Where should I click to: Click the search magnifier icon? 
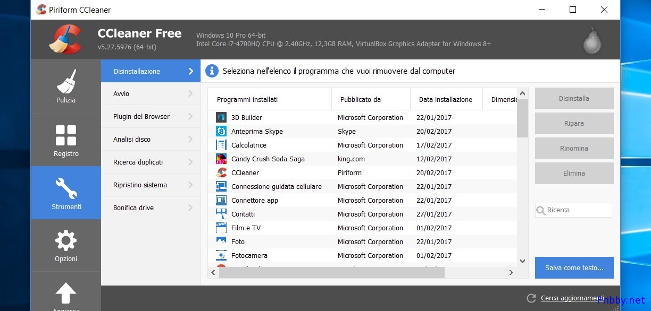[541, 210]
